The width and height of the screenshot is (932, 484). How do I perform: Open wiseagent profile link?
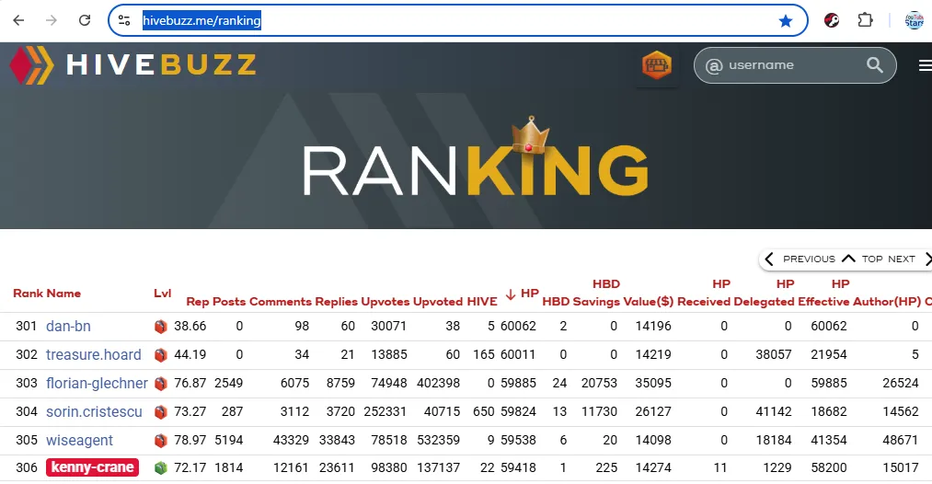tap(79, 440)
